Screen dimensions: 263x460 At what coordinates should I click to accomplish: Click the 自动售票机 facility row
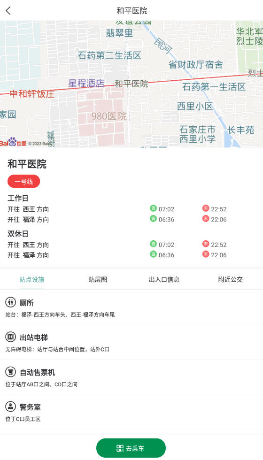pos(131,377)
